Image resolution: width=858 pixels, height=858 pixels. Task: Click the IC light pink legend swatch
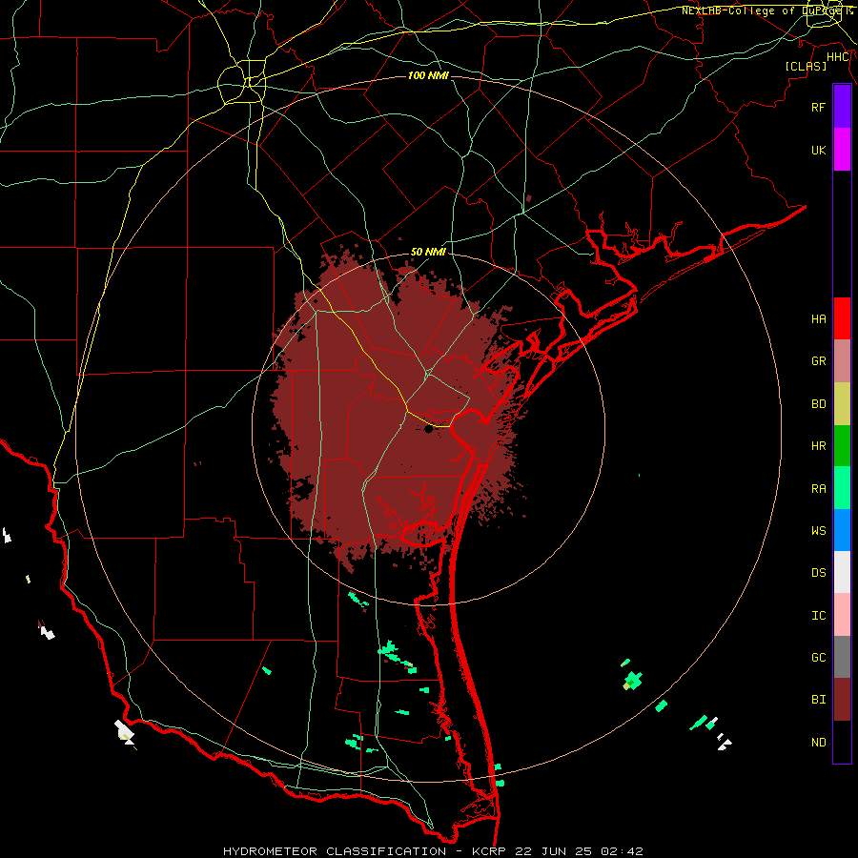(x=842, y=615)
